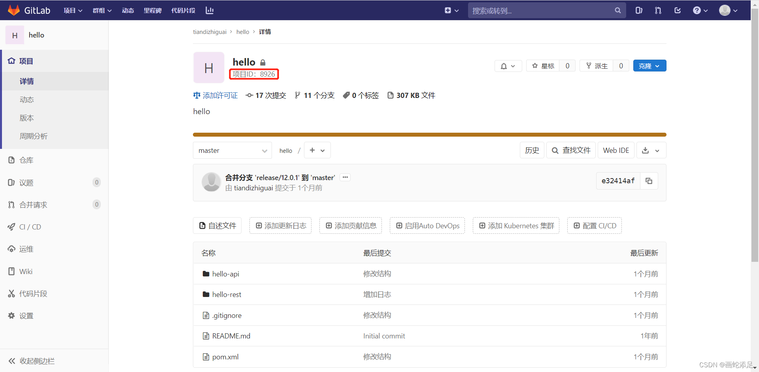Copy commit SHA e32414af
The height and width of the screenshot is (372, 759).
point(649,181)
